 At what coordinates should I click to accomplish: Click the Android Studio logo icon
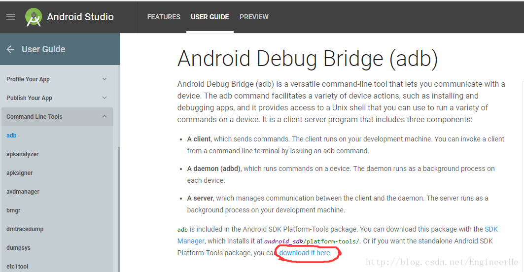point(34,17)
